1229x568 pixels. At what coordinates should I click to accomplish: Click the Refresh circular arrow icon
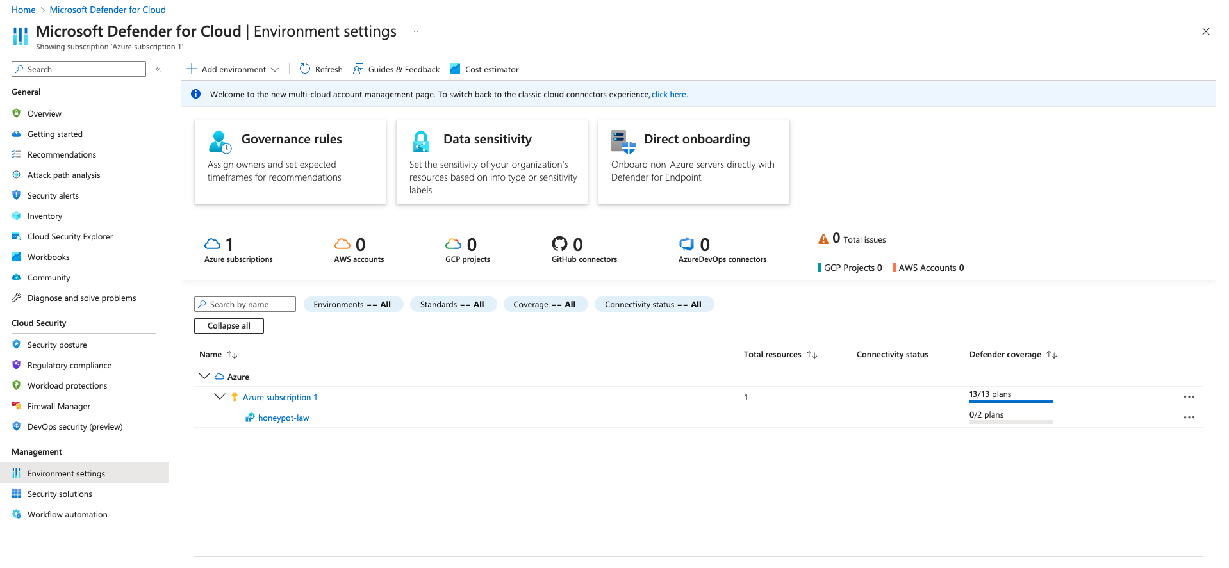(x=305, y=69)
